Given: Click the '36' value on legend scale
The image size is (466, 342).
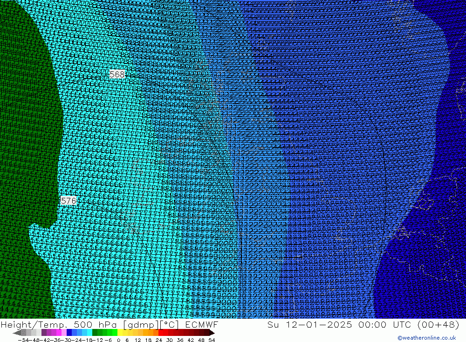Looking at the screenshot, I should [180, 340].
